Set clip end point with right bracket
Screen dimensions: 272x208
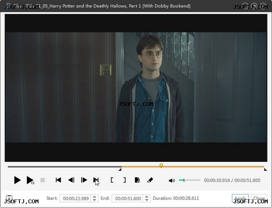(x=125, y=180)
